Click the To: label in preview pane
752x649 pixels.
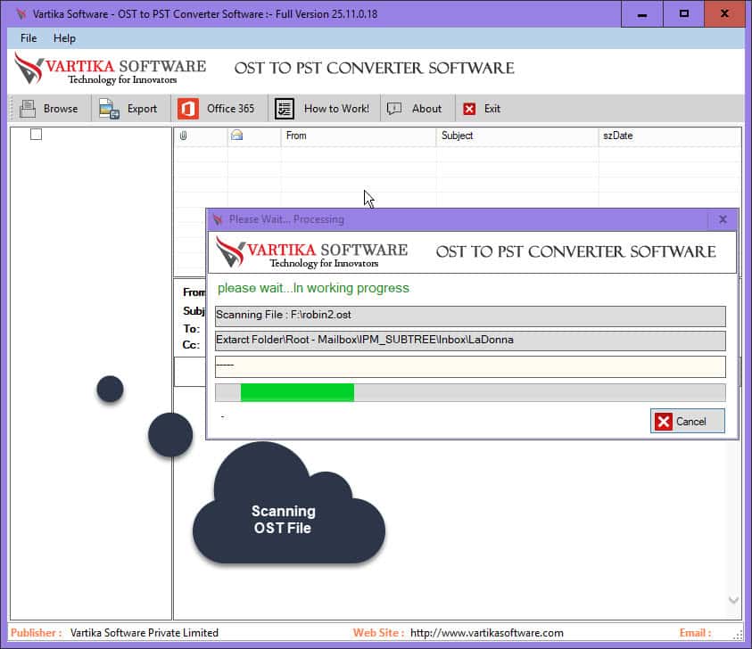click(x=191, y=329)
